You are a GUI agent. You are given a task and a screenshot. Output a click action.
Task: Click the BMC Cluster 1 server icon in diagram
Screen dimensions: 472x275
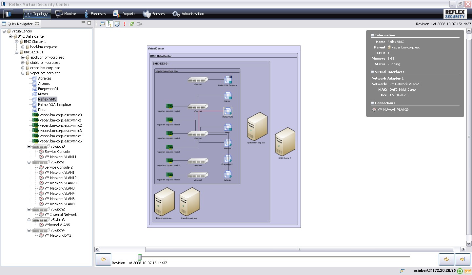point(285,142)
